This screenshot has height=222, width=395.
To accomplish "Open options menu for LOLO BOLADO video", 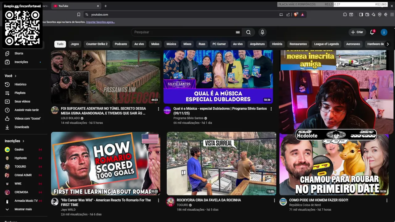I will (159, 109).
